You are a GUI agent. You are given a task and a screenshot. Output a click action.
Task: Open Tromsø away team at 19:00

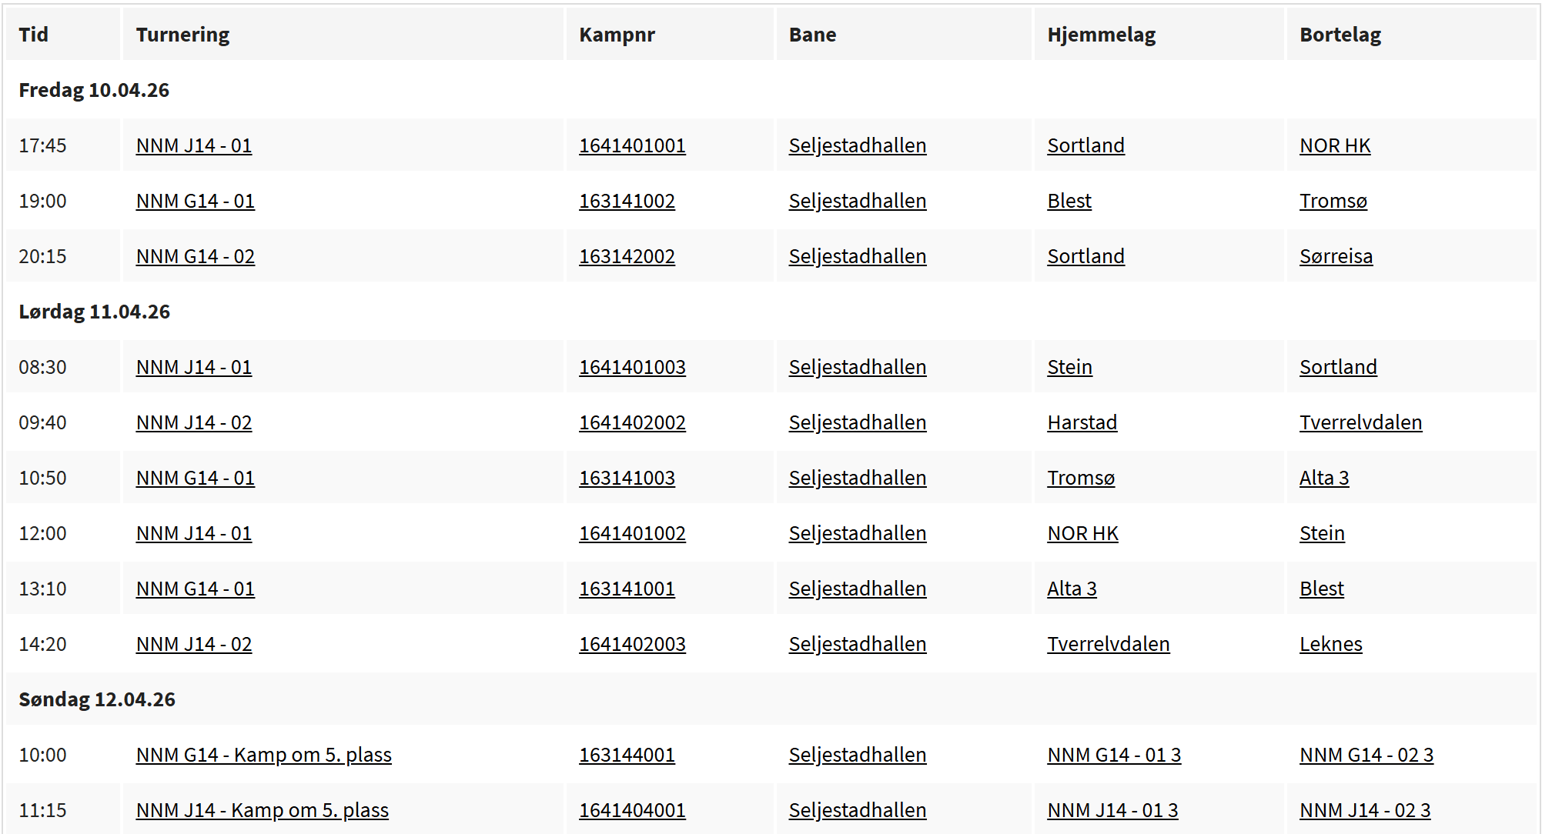click(x=1333, y=201)
